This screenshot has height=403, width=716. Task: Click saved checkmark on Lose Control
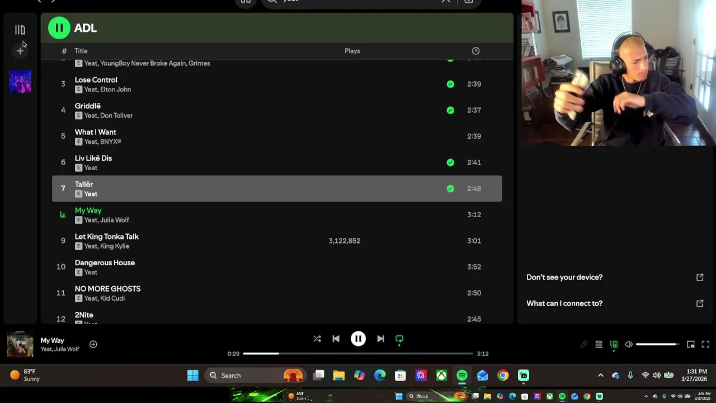(450, 84)
